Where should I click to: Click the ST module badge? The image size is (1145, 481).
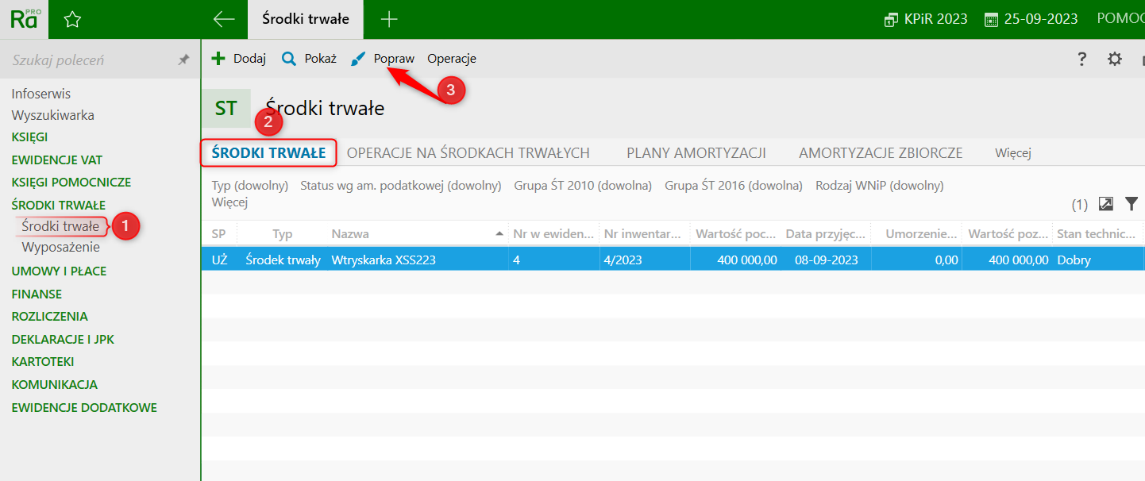226,108
